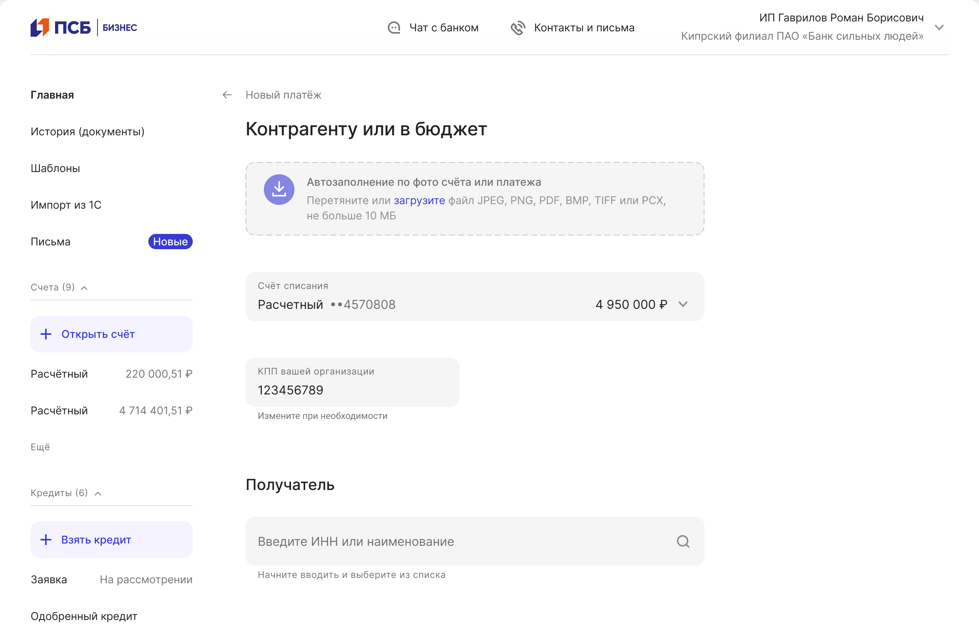Image resolution: width=979 pixels, height=636 pixels.
Task: Click the purple upload file icon
Action: 279,190
